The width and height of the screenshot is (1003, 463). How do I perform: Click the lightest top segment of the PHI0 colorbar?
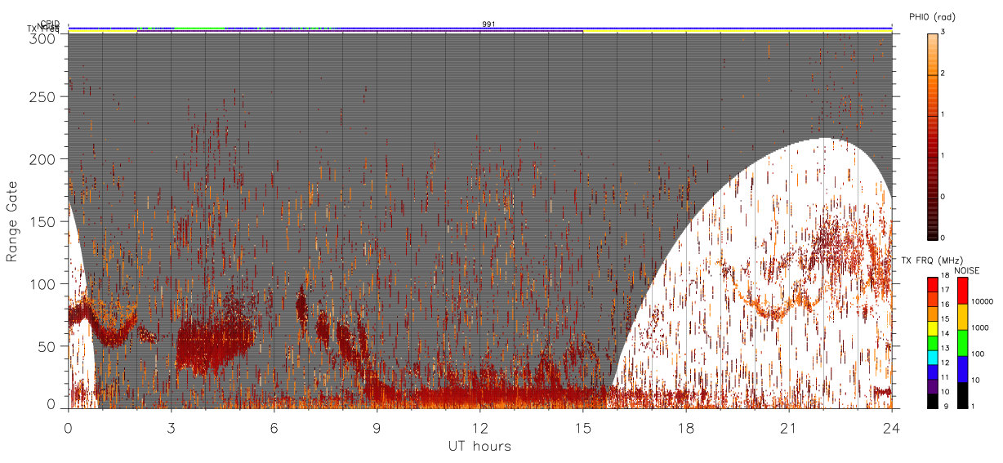click(x=932, y=54)
